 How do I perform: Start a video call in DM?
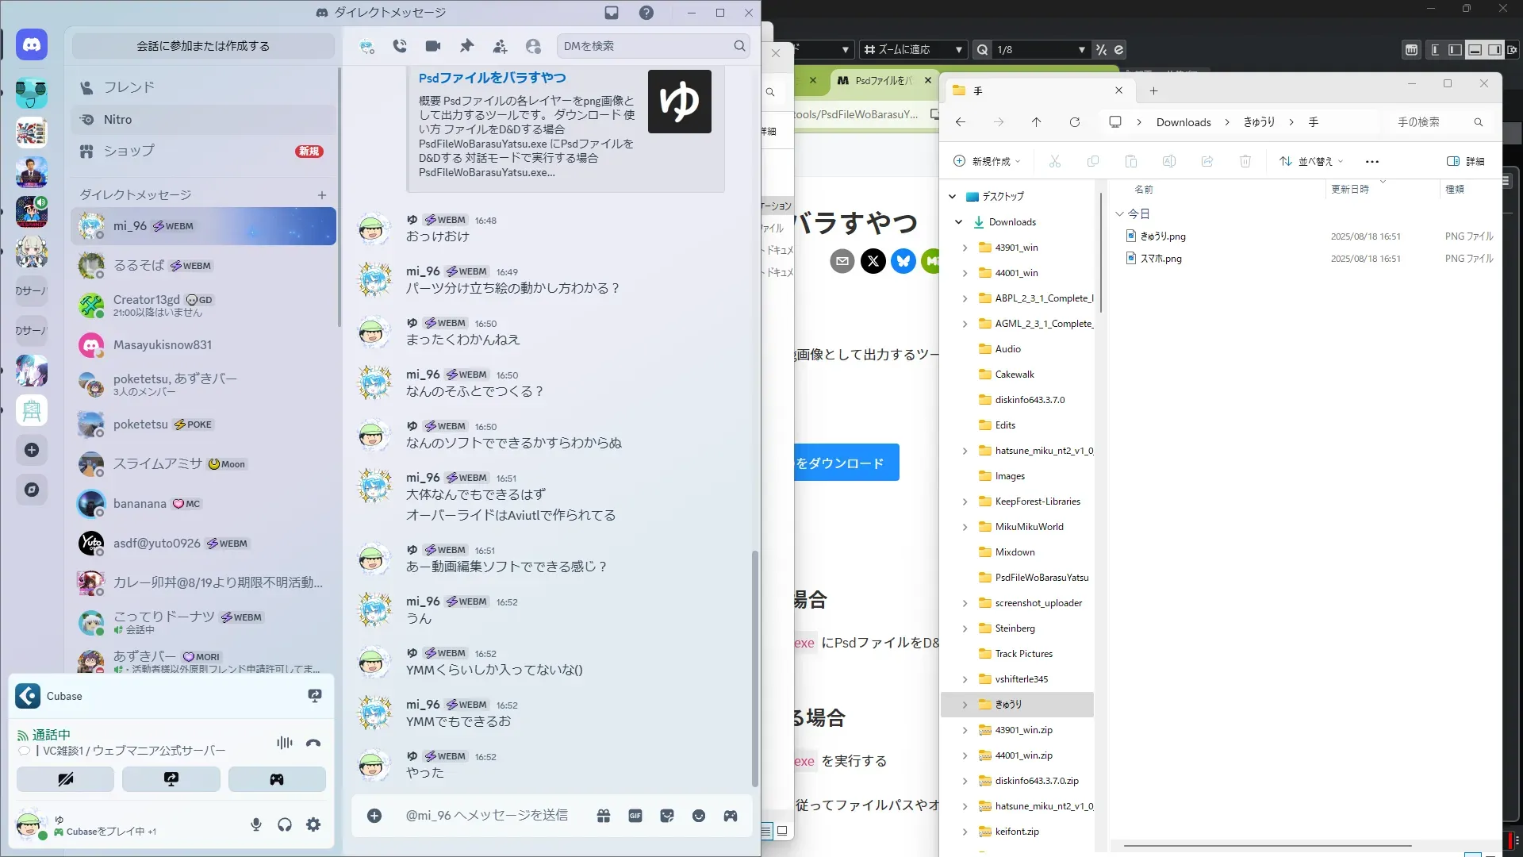[433, 46]
